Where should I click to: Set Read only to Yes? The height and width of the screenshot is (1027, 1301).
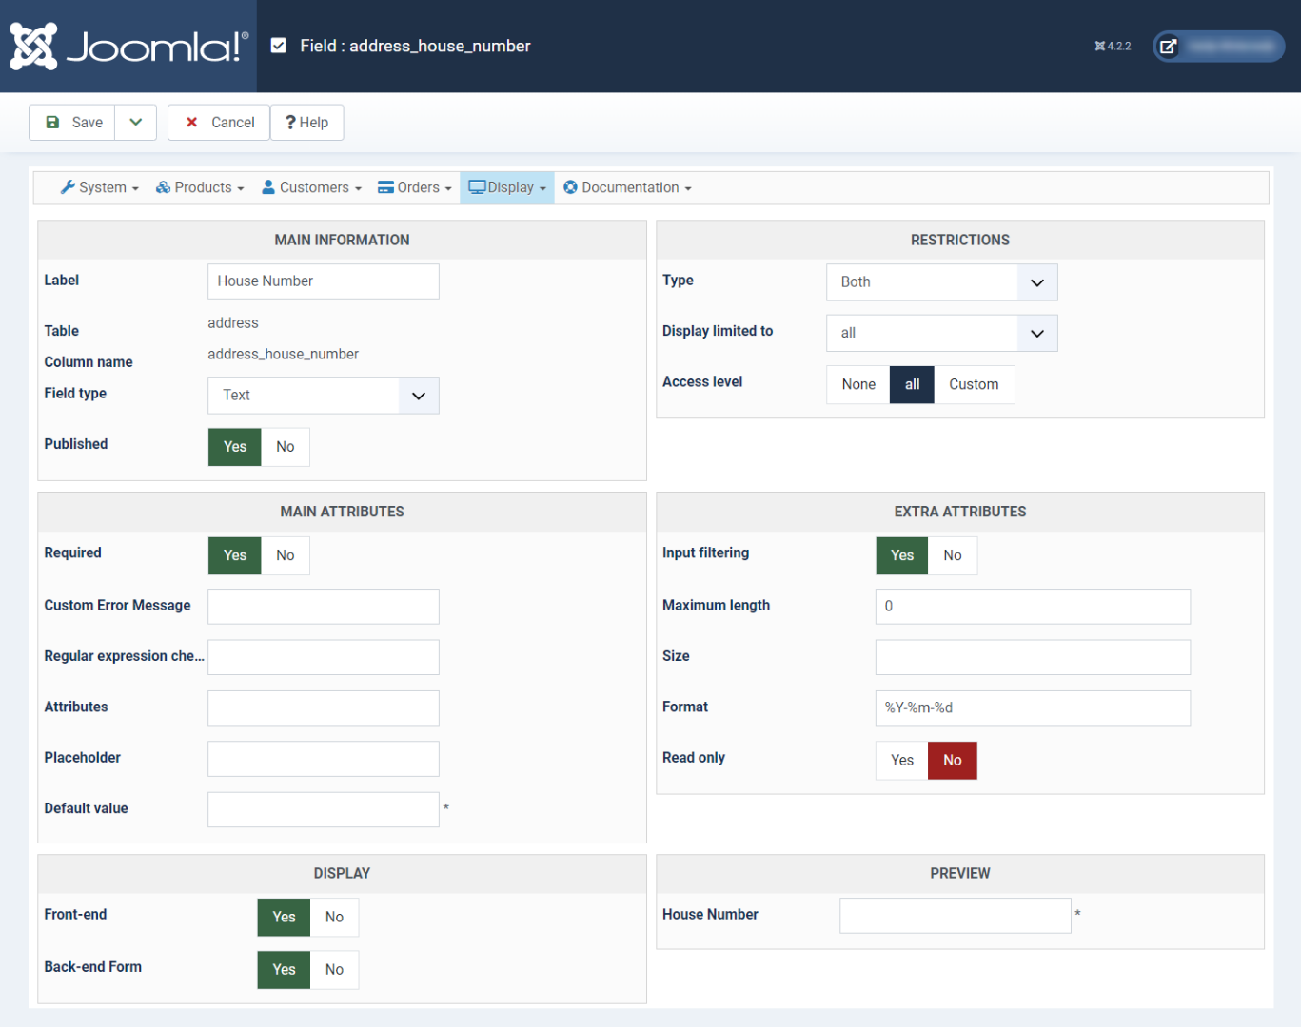902,760
